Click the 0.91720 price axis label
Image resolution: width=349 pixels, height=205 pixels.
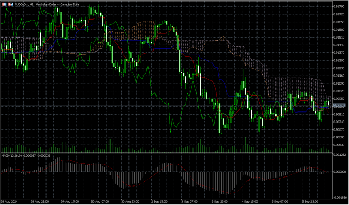(339, 14)
